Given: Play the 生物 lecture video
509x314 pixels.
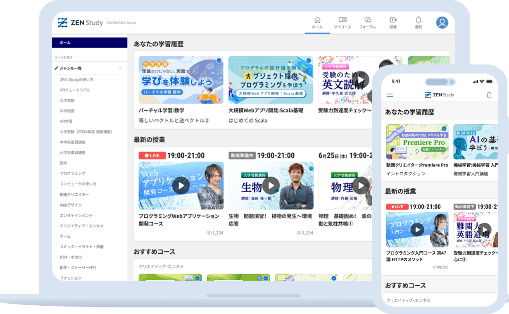Looking at the screenshot, I should (271, 186).
